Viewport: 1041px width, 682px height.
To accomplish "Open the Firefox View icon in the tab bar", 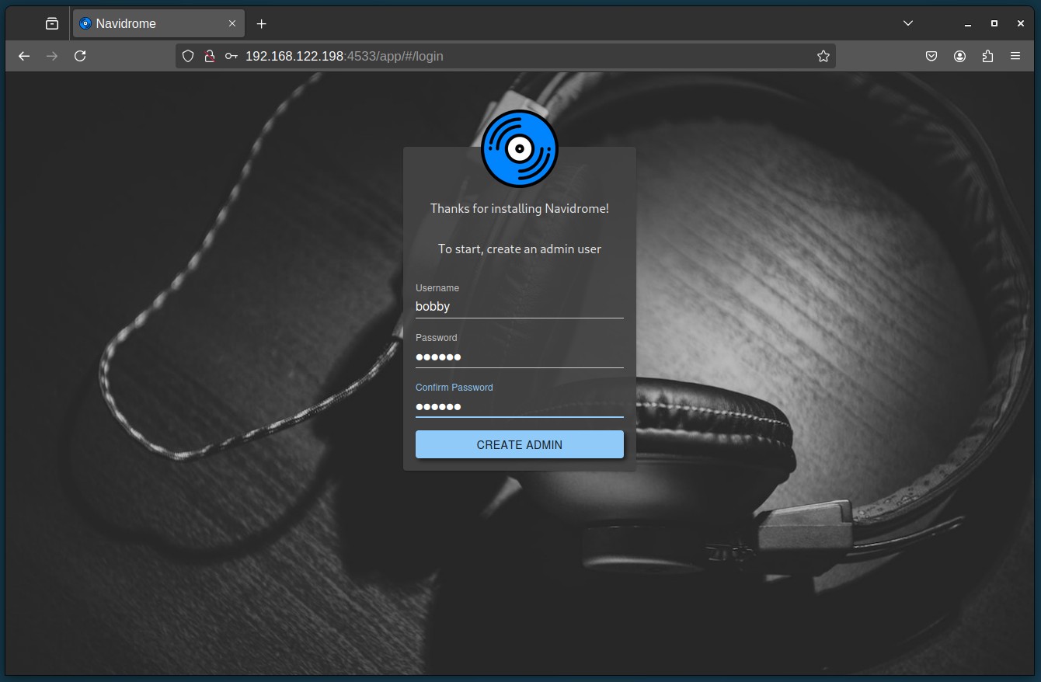I will click(52, 23).
